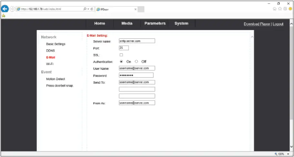The image size is (294, 157).
Task: Click the search magnifier in address bar
Action: 85,9
